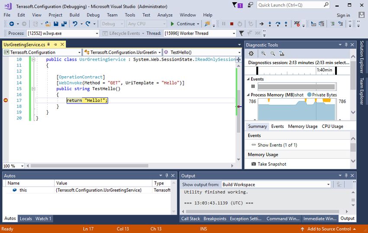368x233 pixels.
Task: Open the Build menu
Action: 74,15
